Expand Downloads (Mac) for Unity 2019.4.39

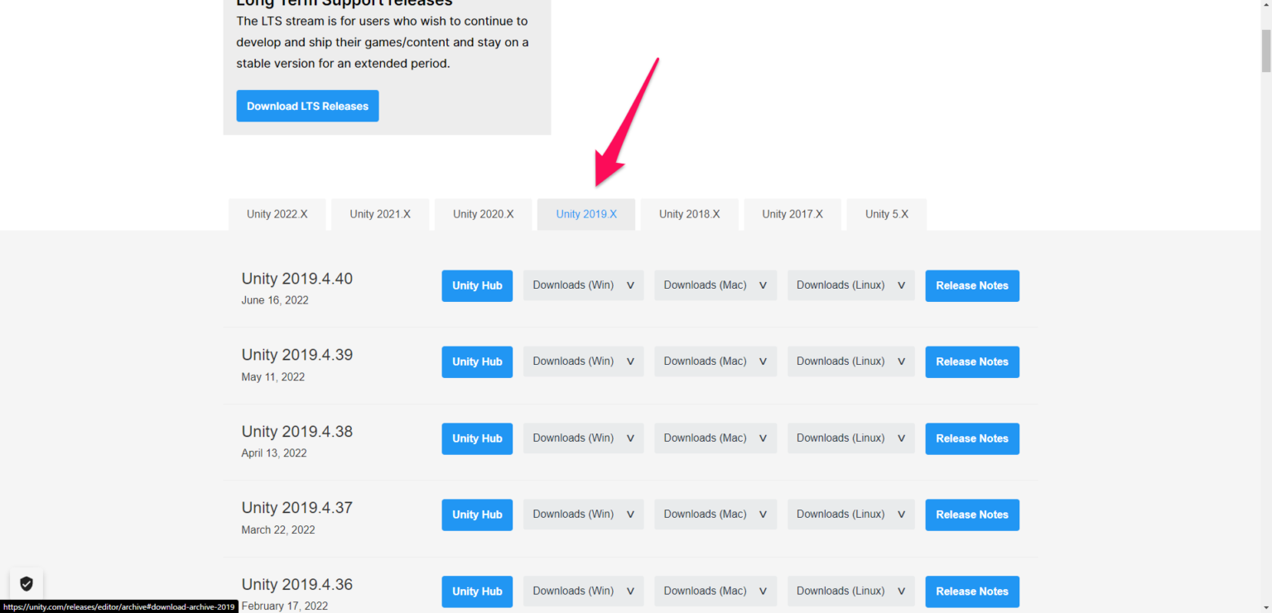[715, 362]
